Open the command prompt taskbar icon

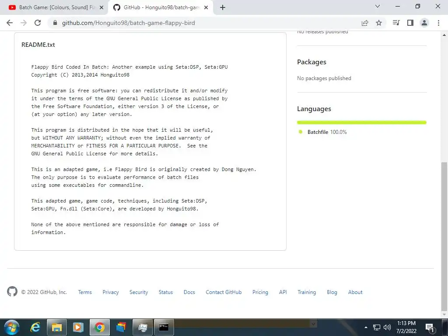click(x=164, y=327)
